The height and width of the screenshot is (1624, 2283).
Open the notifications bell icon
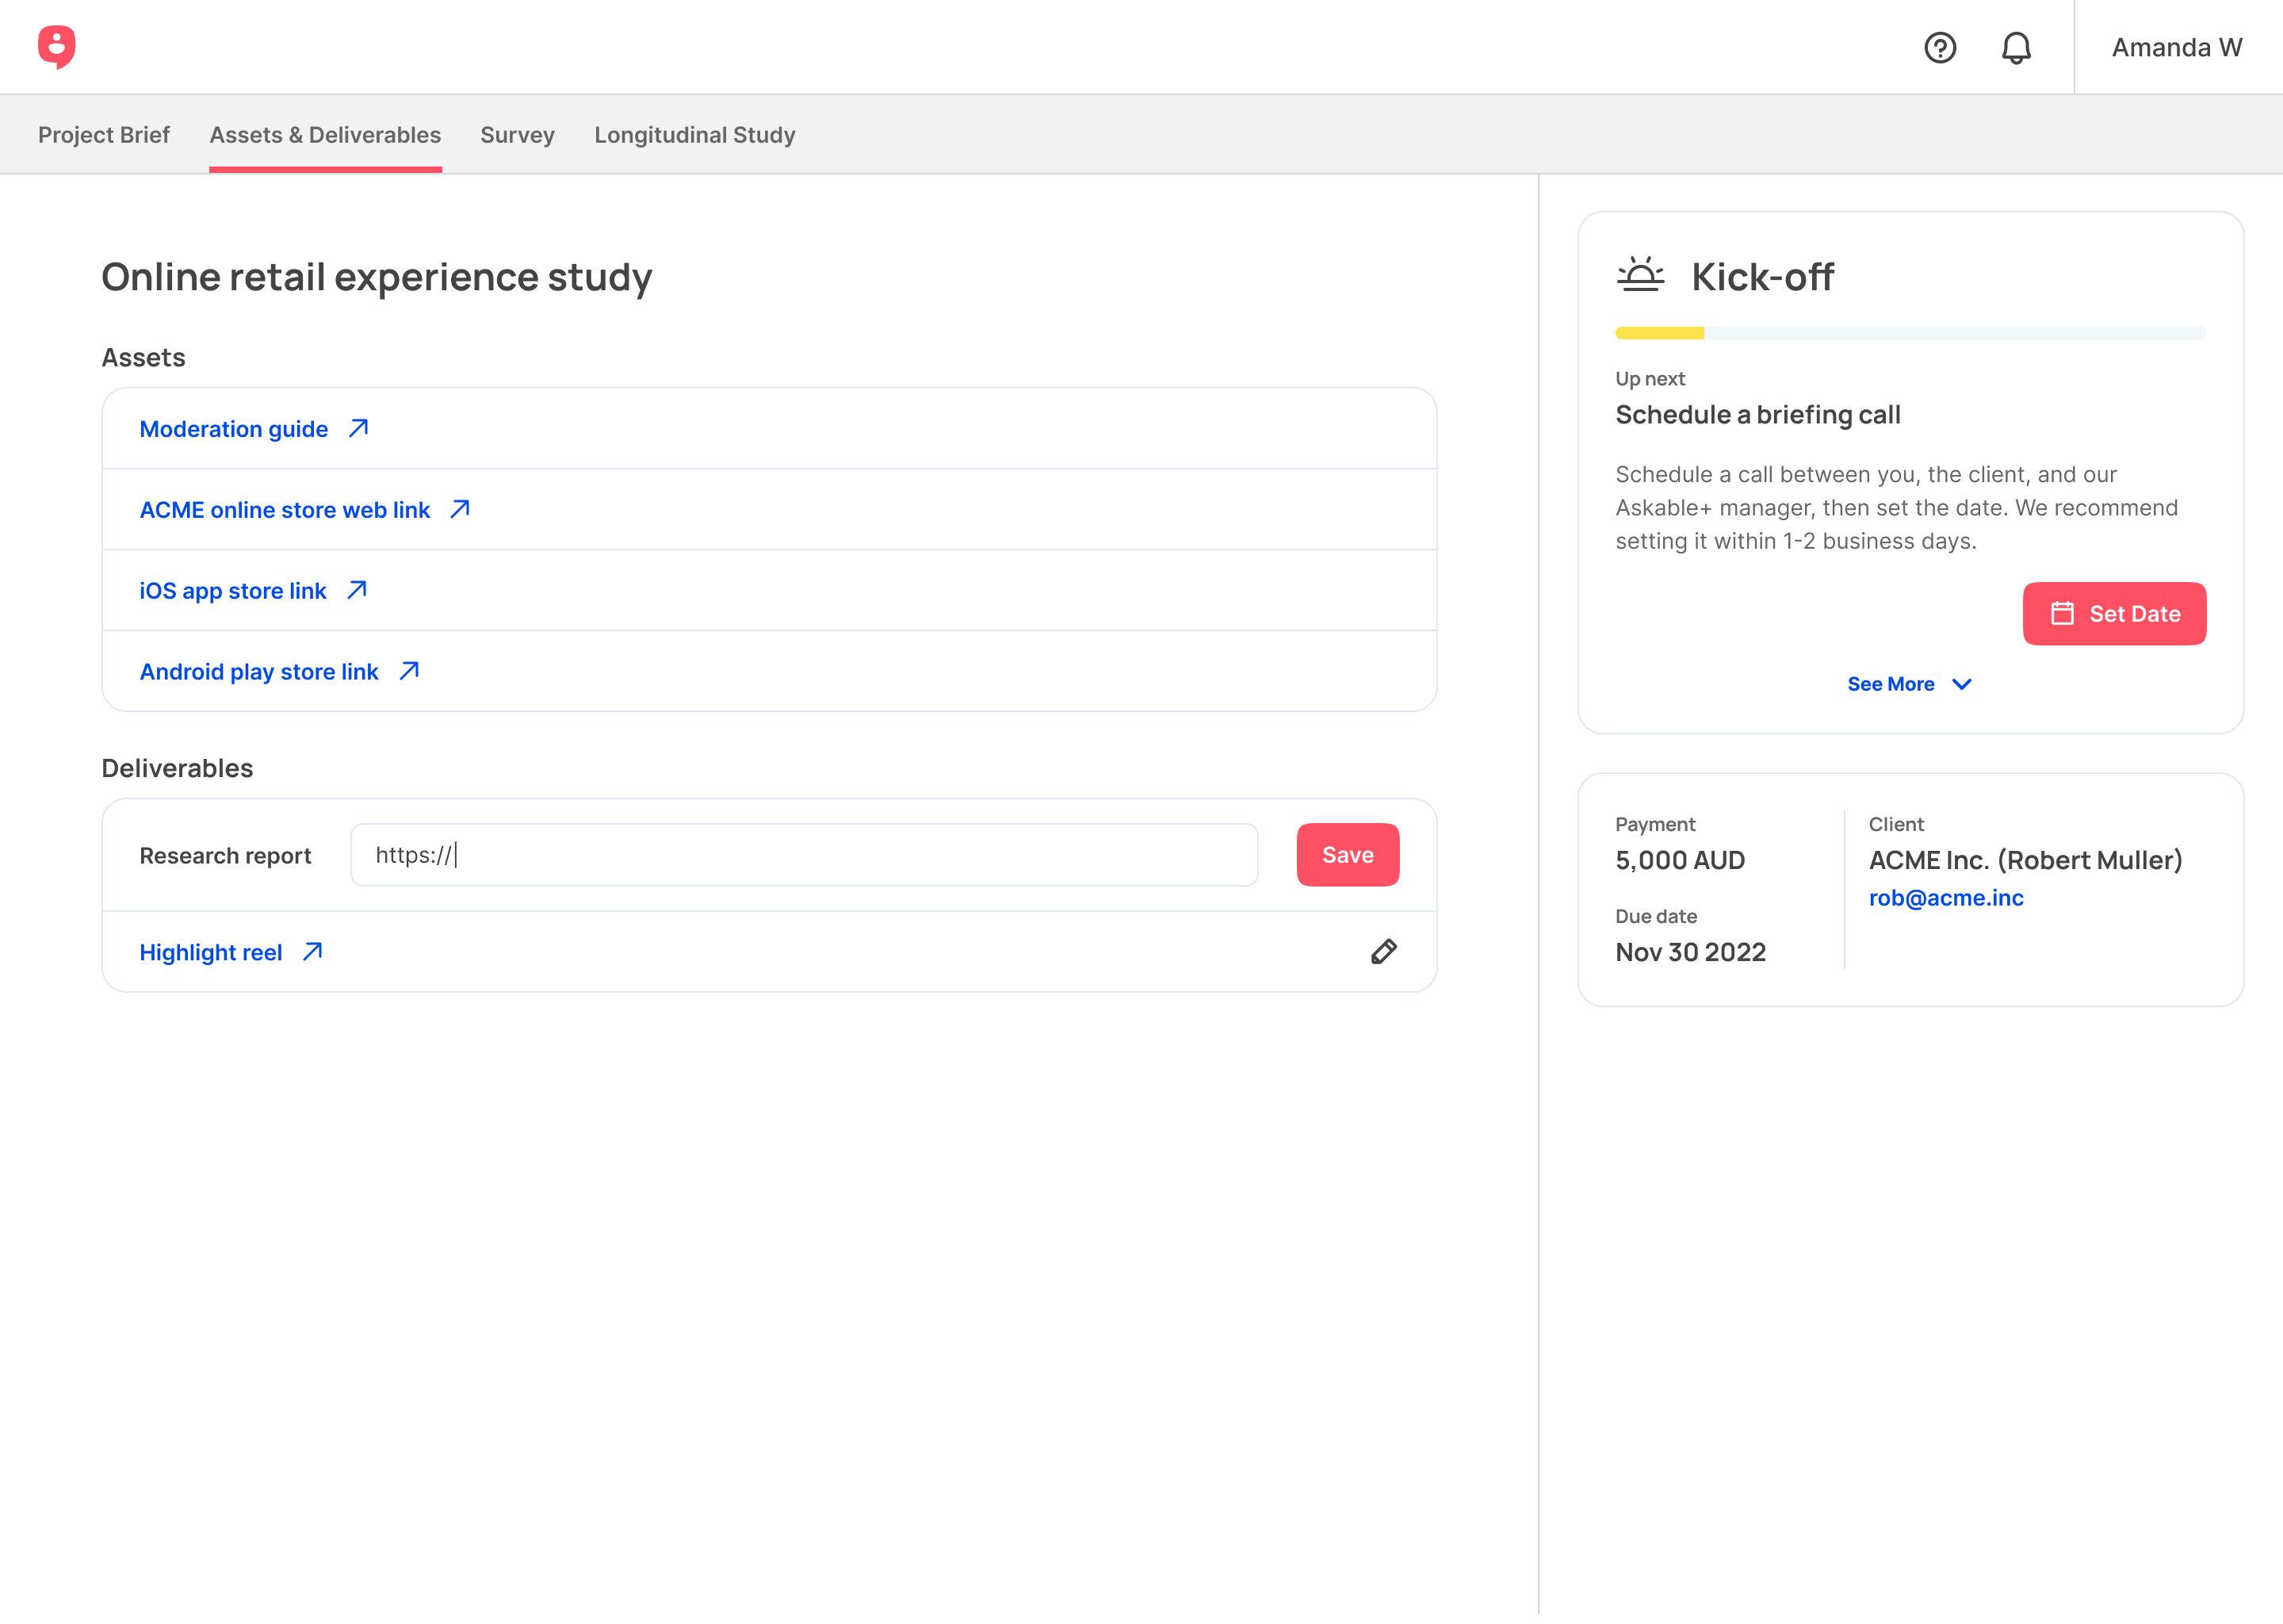coord(2015,48)
